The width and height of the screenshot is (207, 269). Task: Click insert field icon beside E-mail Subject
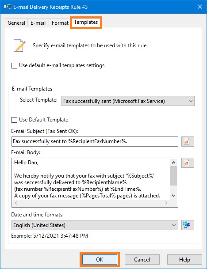pyautogui.click(x=188, y=141)
